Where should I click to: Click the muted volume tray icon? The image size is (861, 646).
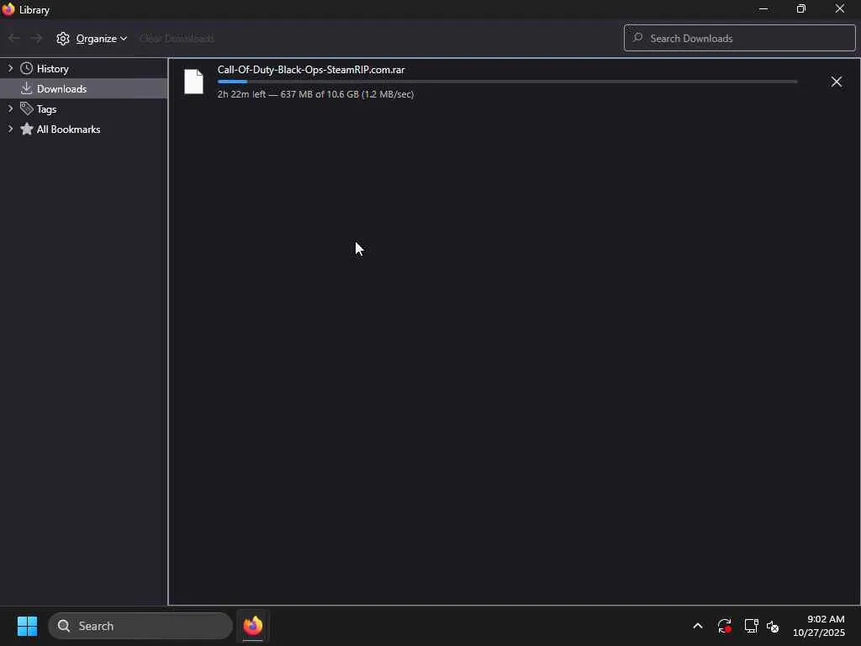(773, 626)
